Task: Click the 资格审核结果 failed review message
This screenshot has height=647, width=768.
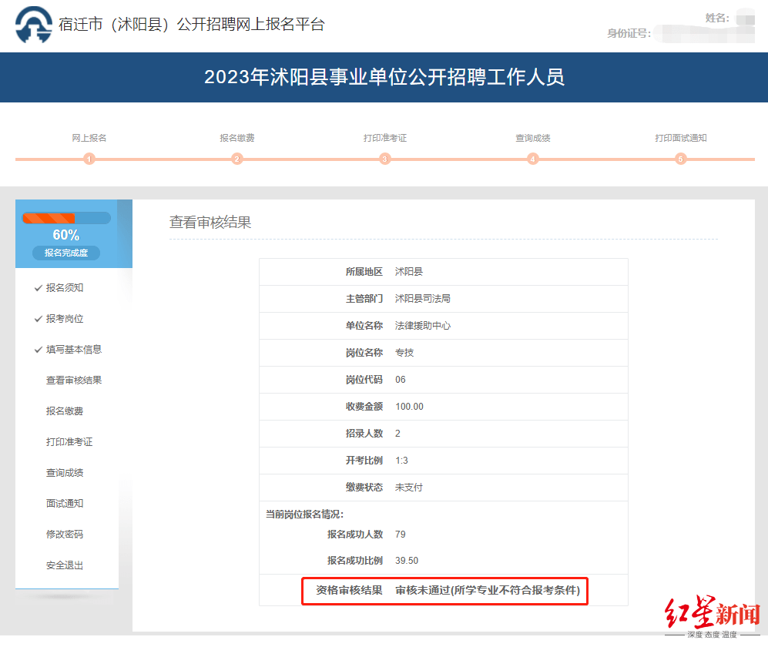Action: (488, 590)
